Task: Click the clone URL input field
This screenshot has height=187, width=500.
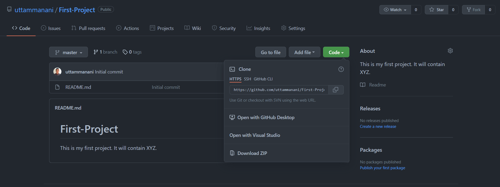Action: click(x=279, y=90)
